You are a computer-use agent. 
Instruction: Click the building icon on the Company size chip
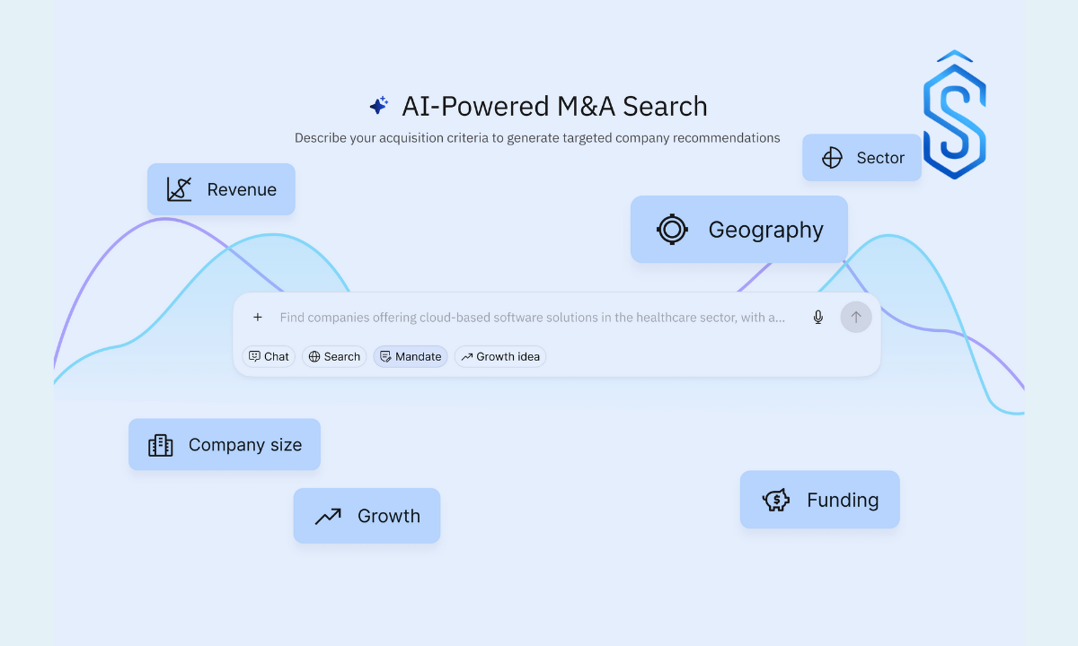(160, 444)
